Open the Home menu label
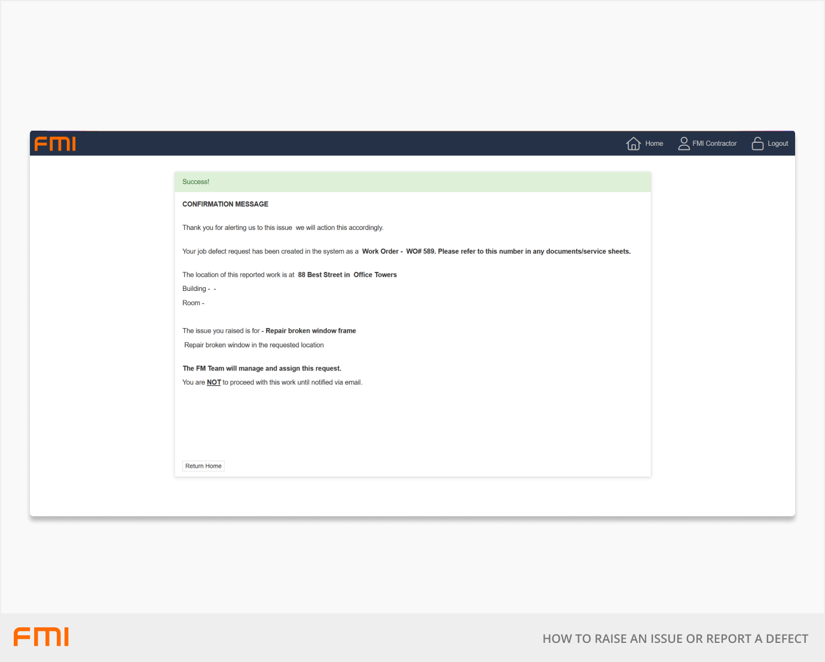 tap(654, 144)
